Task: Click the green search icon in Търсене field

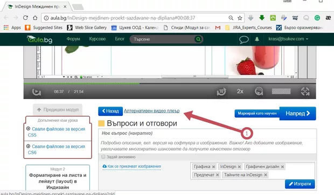Action: [x=198, y=39]
